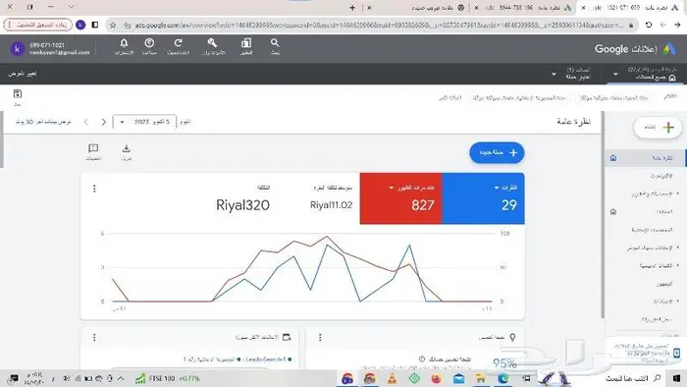Image resolution: width=687 pixels, height=387 pixels.
Task: Open the feedback speech-bubble icon above the chart
Action: click(x=93, y=148)
